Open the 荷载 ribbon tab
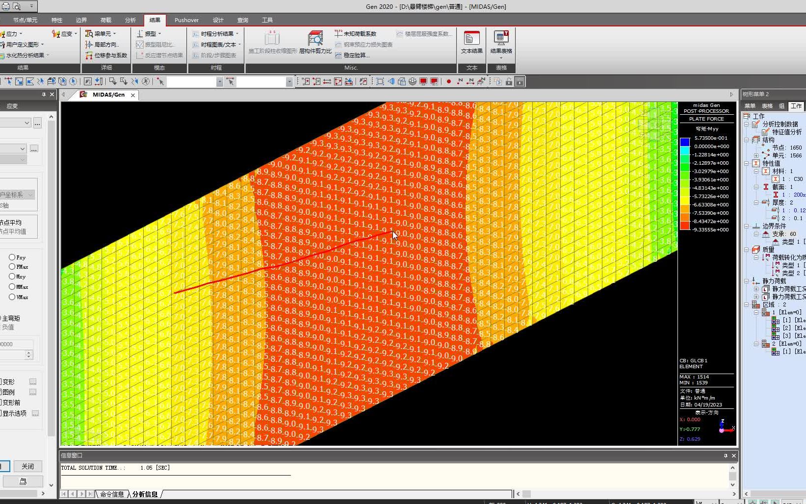The image size is (806, 504). (x=106, y=20)
